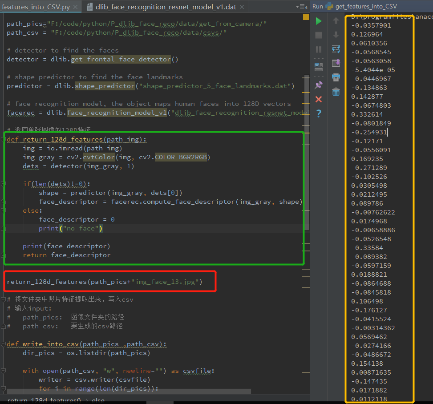The height and width of the screenshot is (404, 433).
Task: Close the features_into_CSV.py tab
Action: click(75, 7)
